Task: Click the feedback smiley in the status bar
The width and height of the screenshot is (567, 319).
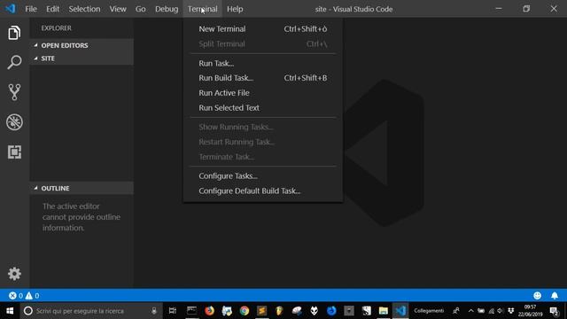Action: pyautogui.click(x=538, y=295)
